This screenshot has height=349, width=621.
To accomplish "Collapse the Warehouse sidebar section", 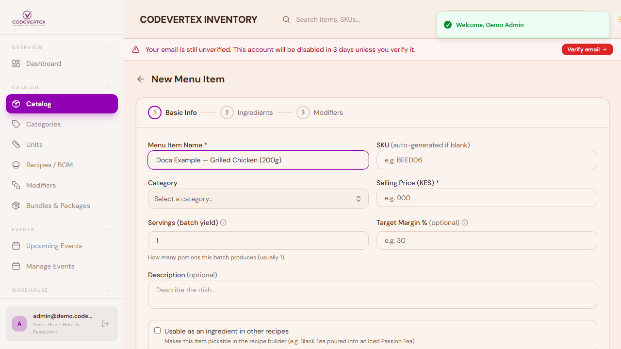I will pyautogui.click(x=109, y=290).
